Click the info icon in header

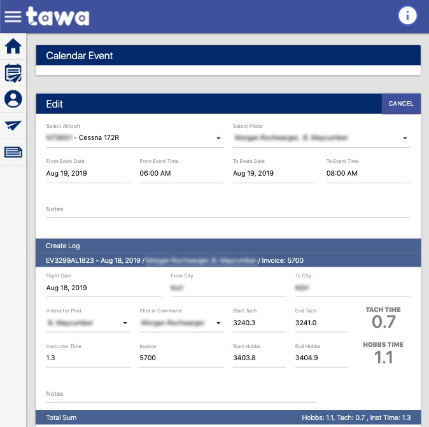[x=408, y=16]
